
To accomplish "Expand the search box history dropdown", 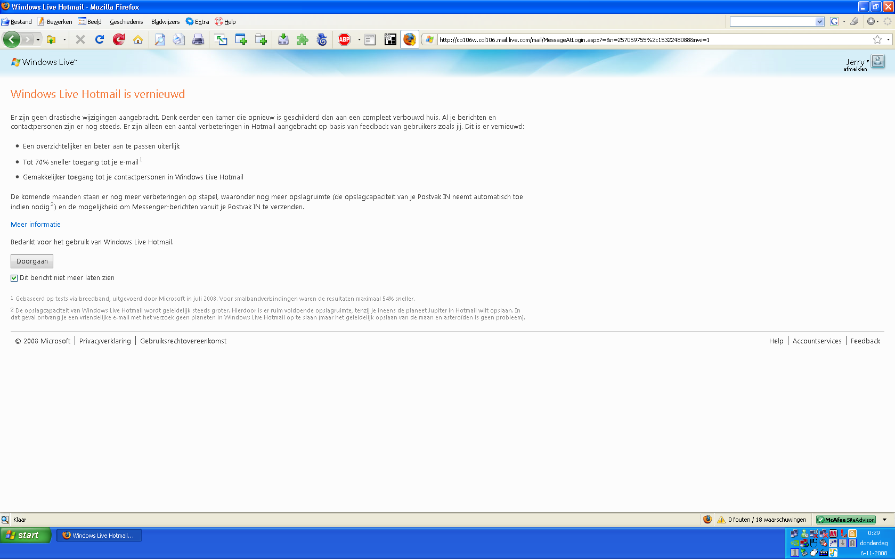I will pos(819,21).
